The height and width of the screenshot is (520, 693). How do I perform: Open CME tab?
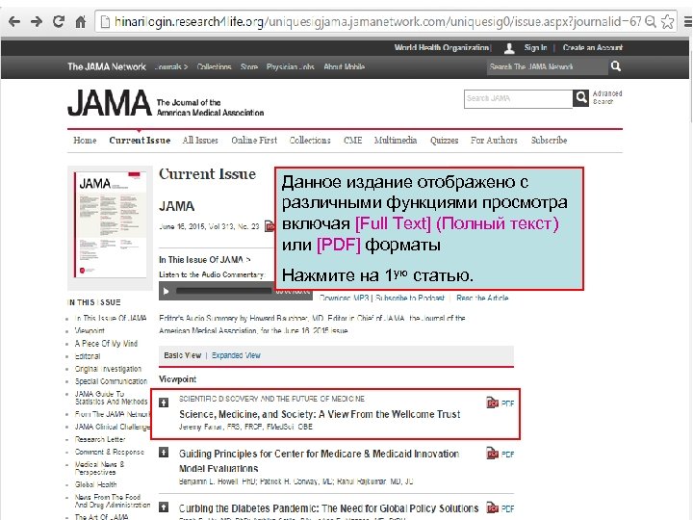(352, 141)
